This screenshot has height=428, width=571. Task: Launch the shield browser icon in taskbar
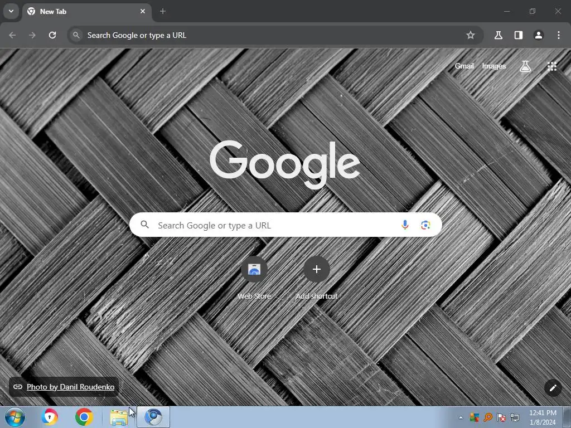pos(50,417)
